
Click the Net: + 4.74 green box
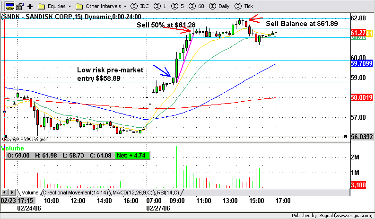pos(132,156)
